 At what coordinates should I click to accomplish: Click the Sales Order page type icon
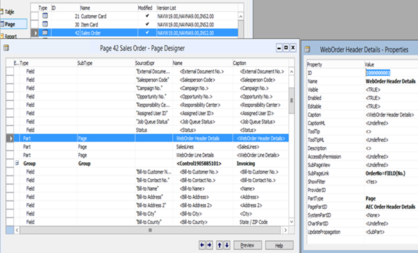click(45, 33)
